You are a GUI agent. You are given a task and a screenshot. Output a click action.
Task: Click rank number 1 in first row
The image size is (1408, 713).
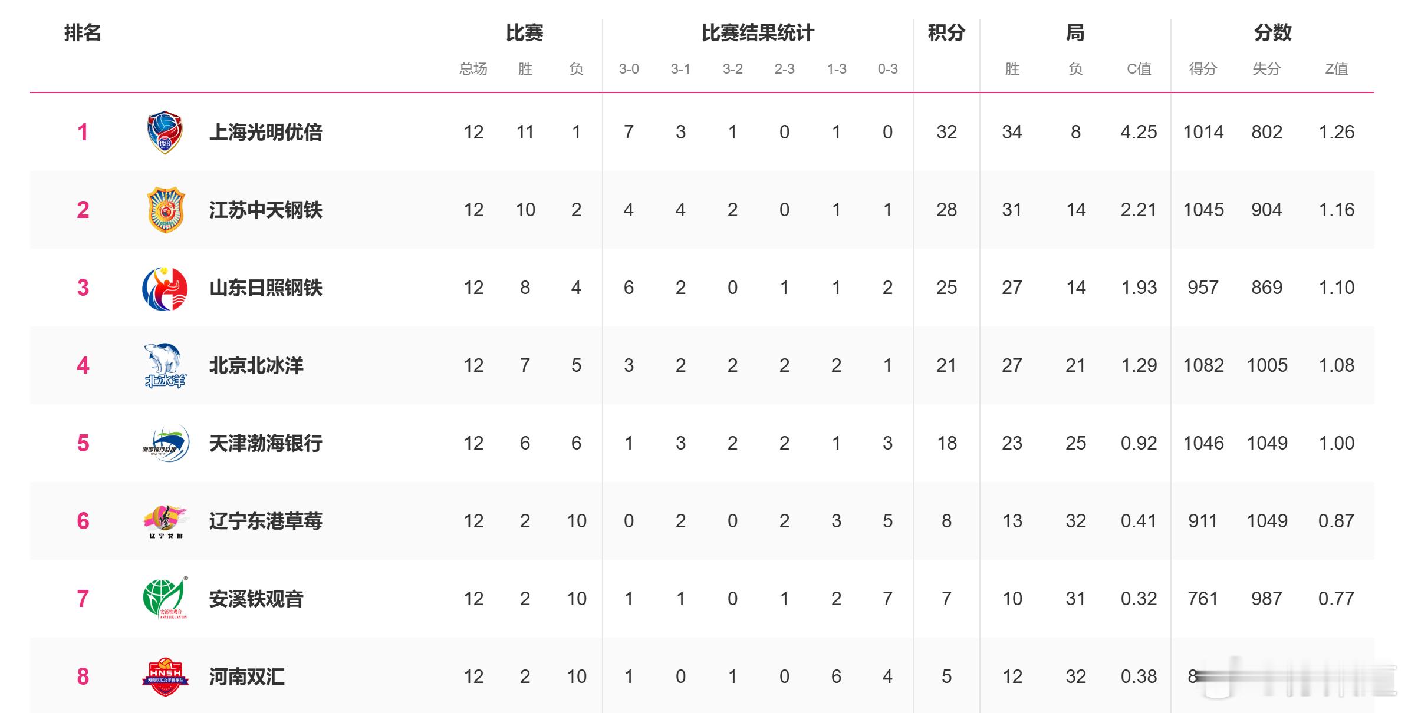tap(83, 132)
